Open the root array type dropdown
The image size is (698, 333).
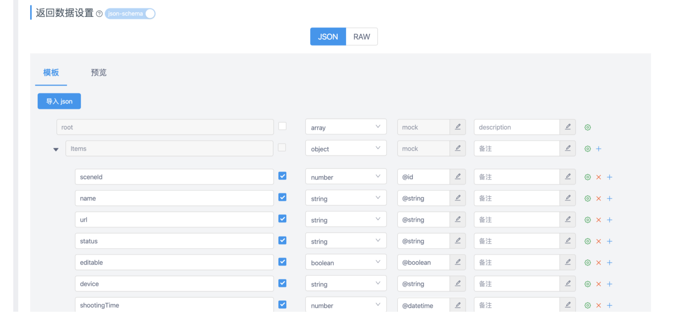pyautogui.click(x=346, y=127)
